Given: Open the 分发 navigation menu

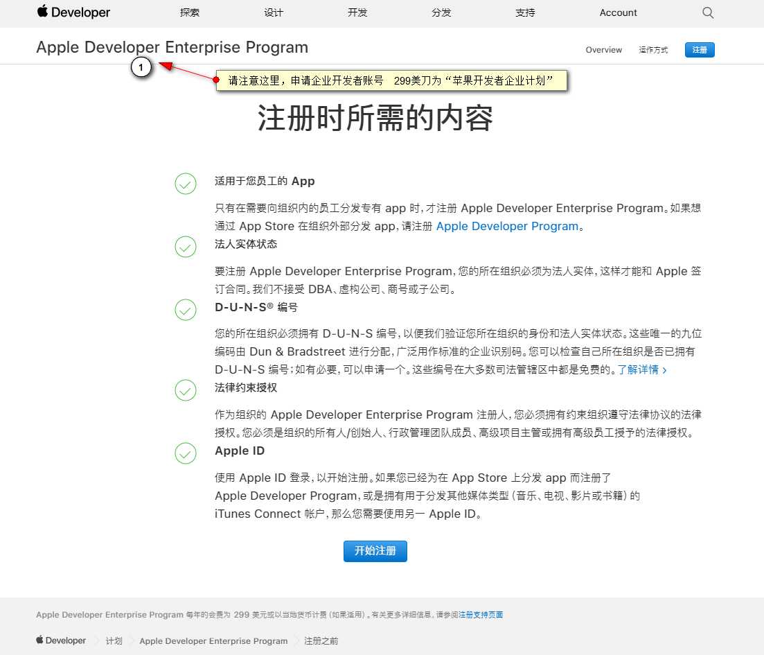Looking at the screenshot, I should click(441, 12).
